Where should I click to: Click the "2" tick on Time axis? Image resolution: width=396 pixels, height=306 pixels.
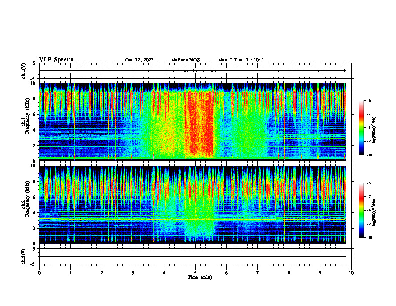(x=102, y=273)
